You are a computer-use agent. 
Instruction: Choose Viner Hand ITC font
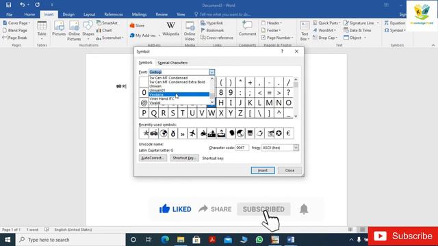(x=179, y=98)
